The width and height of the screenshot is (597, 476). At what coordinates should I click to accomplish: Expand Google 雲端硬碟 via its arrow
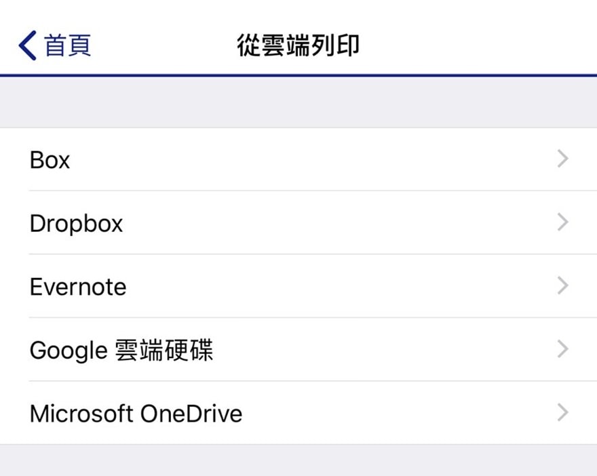(x=562, y=349)
